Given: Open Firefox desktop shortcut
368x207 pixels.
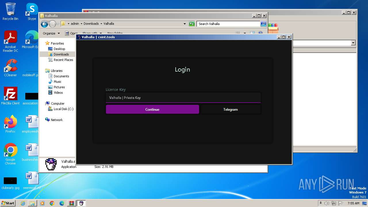Looking at the screenshot, I should pyautogui.click(x=10, y=124).
